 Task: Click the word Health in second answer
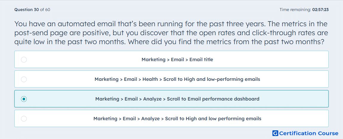150,79
